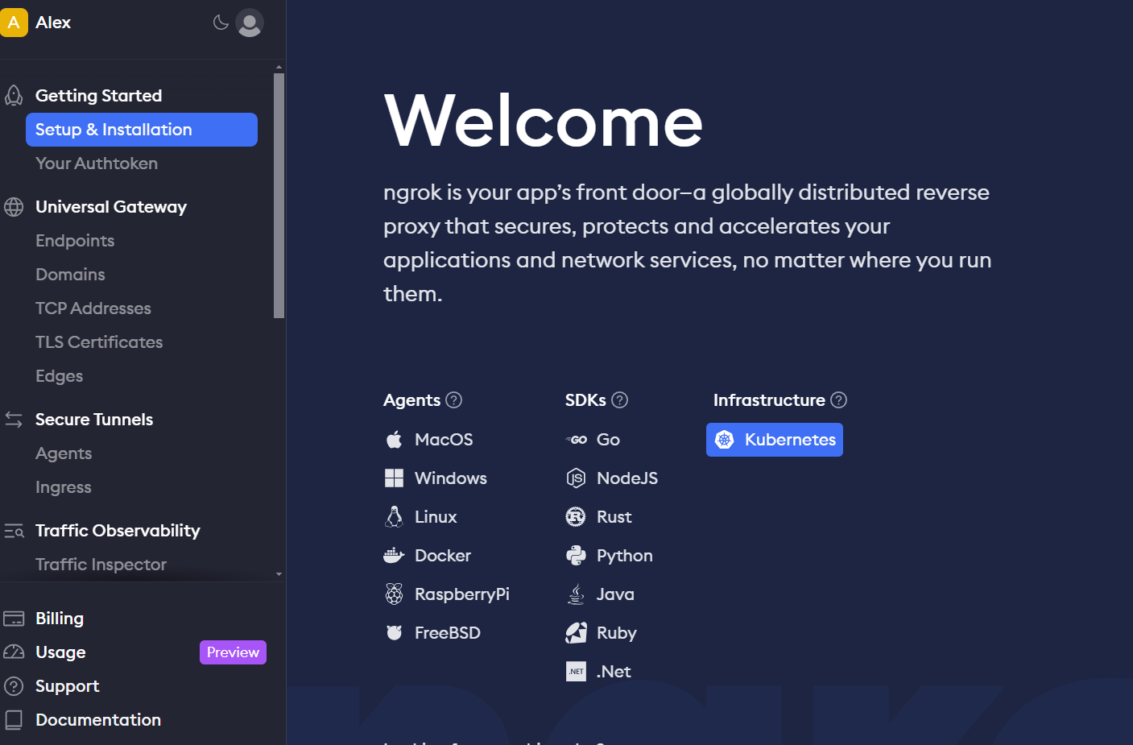Select the Go SDK
The width and height of the screenshot is (1133, 745).
pyautogui.click(x=608, y=440)
